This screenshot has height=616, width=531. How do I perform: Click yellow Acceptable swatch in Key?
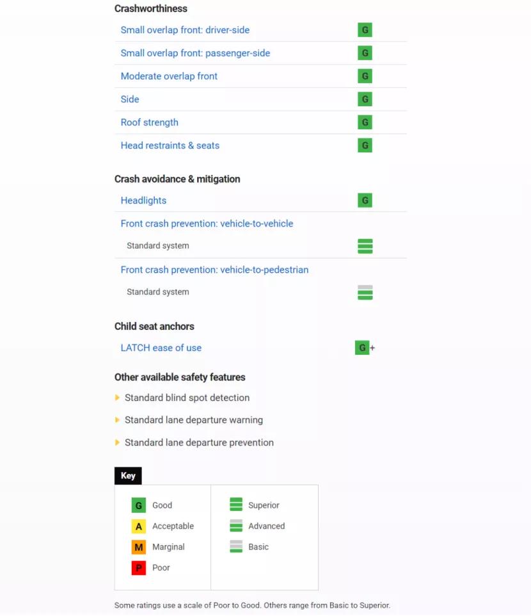[x=139, y=526]
